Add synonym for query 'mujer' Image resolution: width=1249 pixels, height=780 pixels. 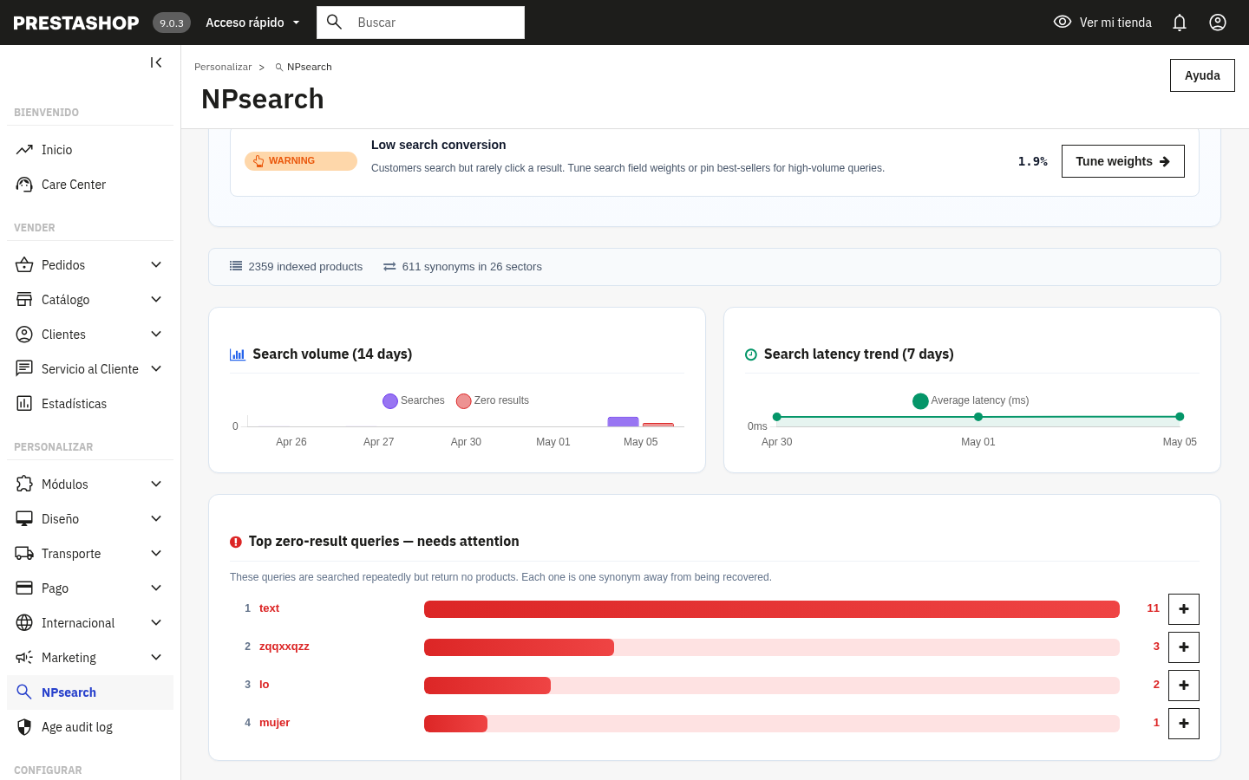click(x=1184, y=724)
